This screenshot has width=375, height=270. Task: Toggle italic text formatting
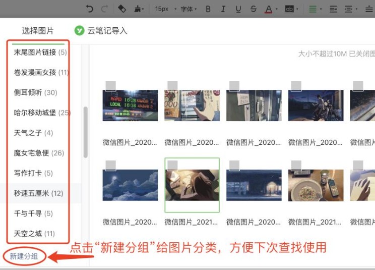[x=223, y=9]
